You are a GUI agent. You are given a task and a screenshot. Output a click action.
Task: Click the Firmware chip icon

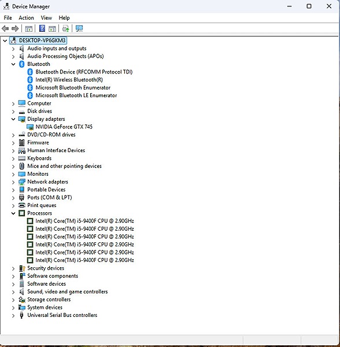coord(21,142)
